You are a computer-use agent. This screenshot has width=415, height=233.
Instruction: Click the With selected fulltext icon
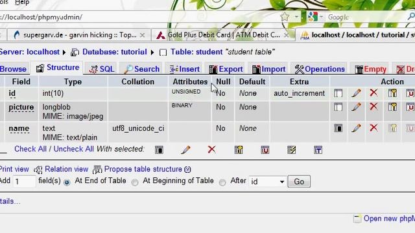[318, 150]
